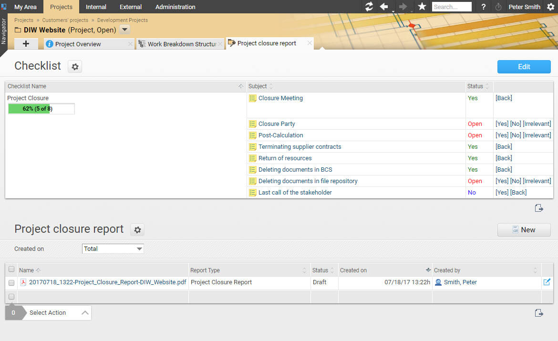Open favorites star icon
Viewport: 558px width, 341px height.
coord(422,7)
